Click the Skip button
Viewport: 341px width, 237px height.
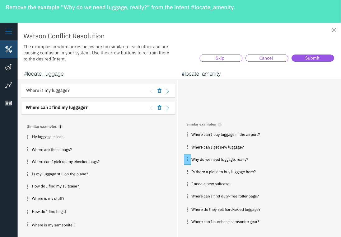coord(221,58)
